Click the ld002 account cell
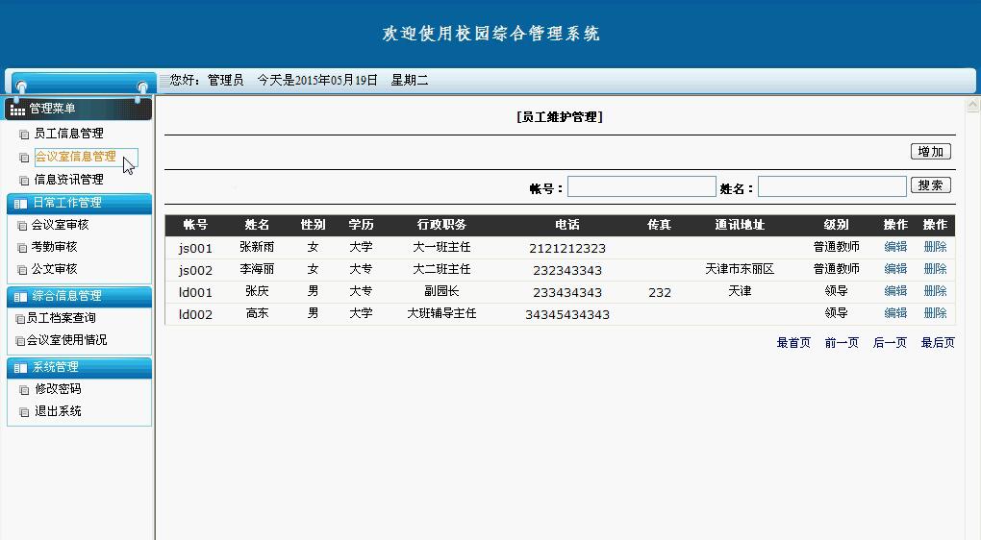This screenshot has width=981, height=540. point(195,314)
